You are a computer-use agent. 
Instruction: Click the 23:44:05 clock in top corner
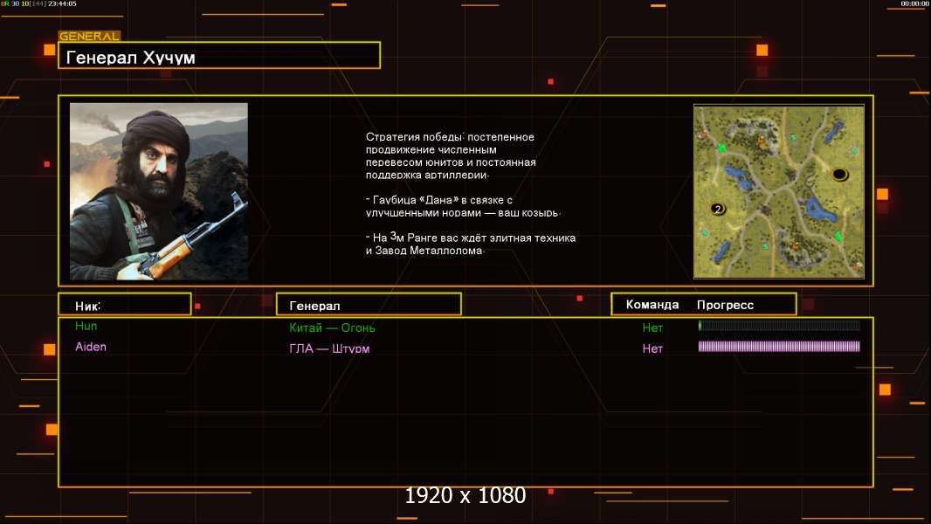pyautogui.click(x=62, y=3)
